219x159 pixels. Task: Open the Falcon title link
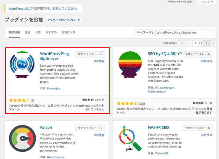click(46, 128)
